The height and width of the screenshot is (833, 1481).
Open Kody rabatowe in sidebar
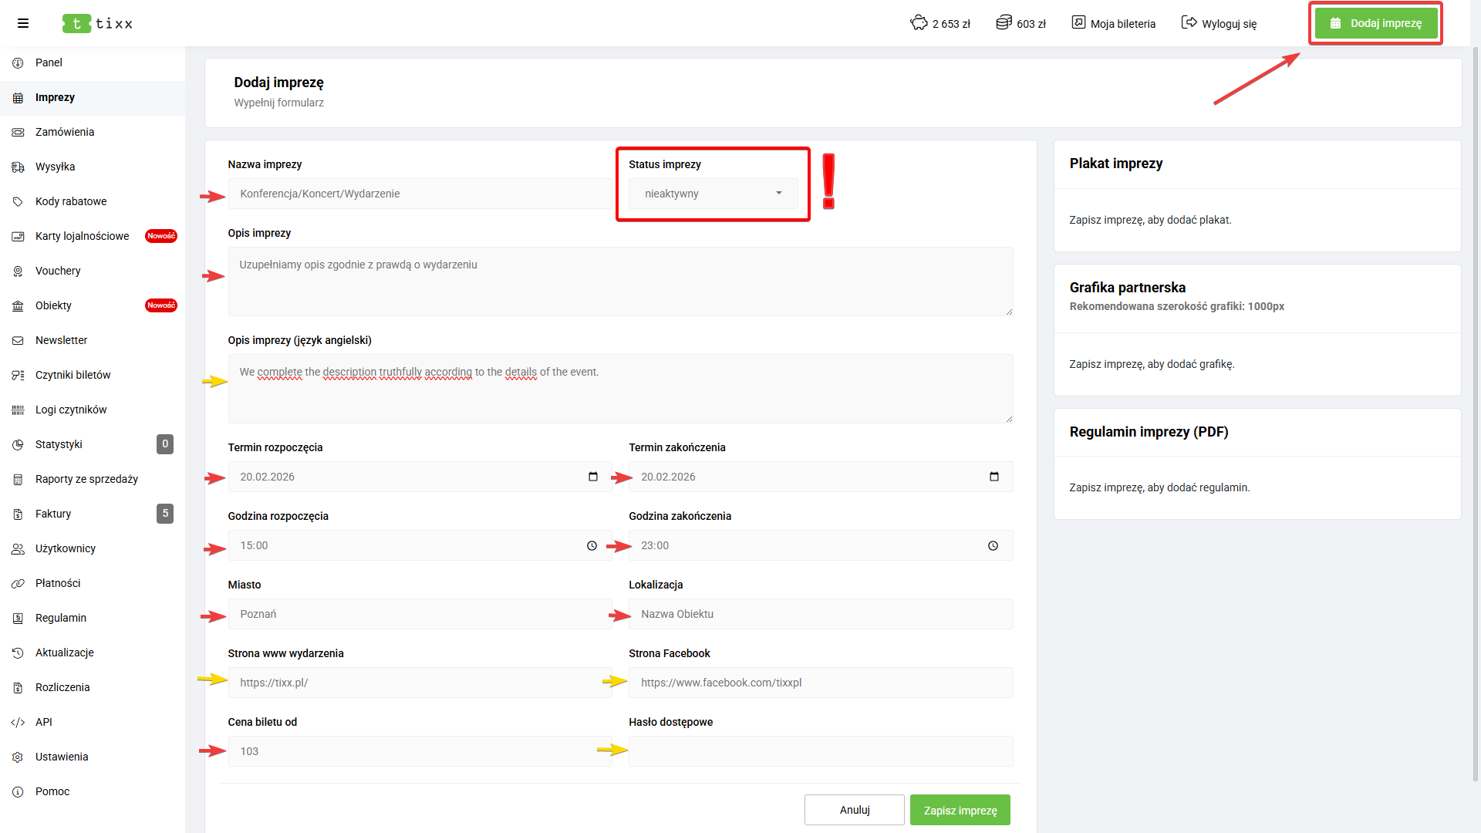(x=71, y=201)
